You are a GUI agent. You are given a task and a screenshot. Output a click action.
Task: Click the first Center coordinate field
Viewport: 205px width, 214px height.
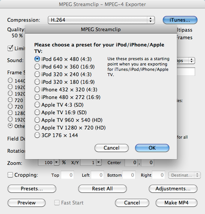(131, 163)
